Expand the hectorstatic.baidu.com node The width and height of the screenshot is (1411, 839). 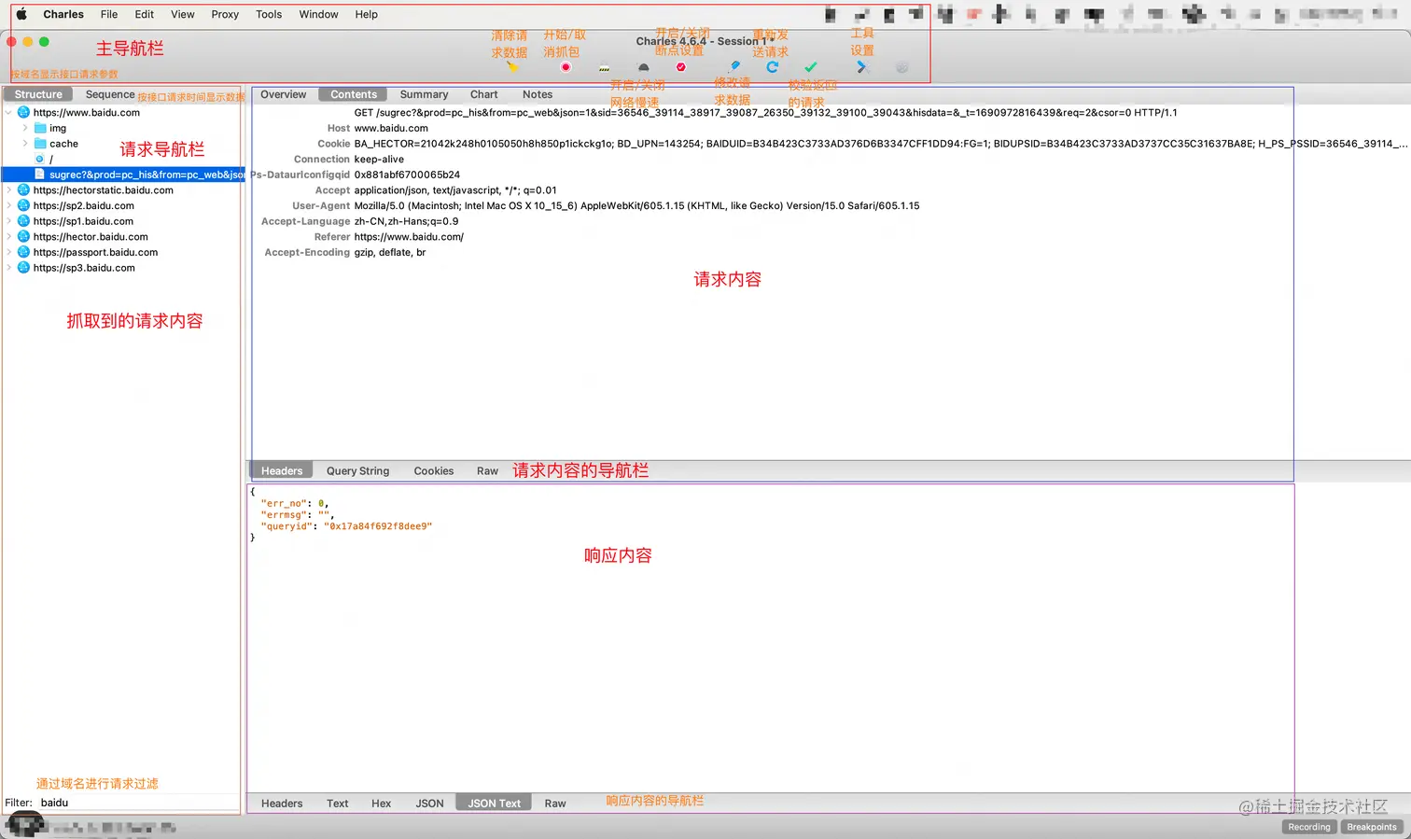pyautogui.click(x=9, y=189)
